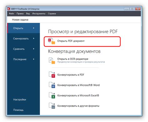
Task: Expand the arrow next to Последние
Action: point(34,59)
